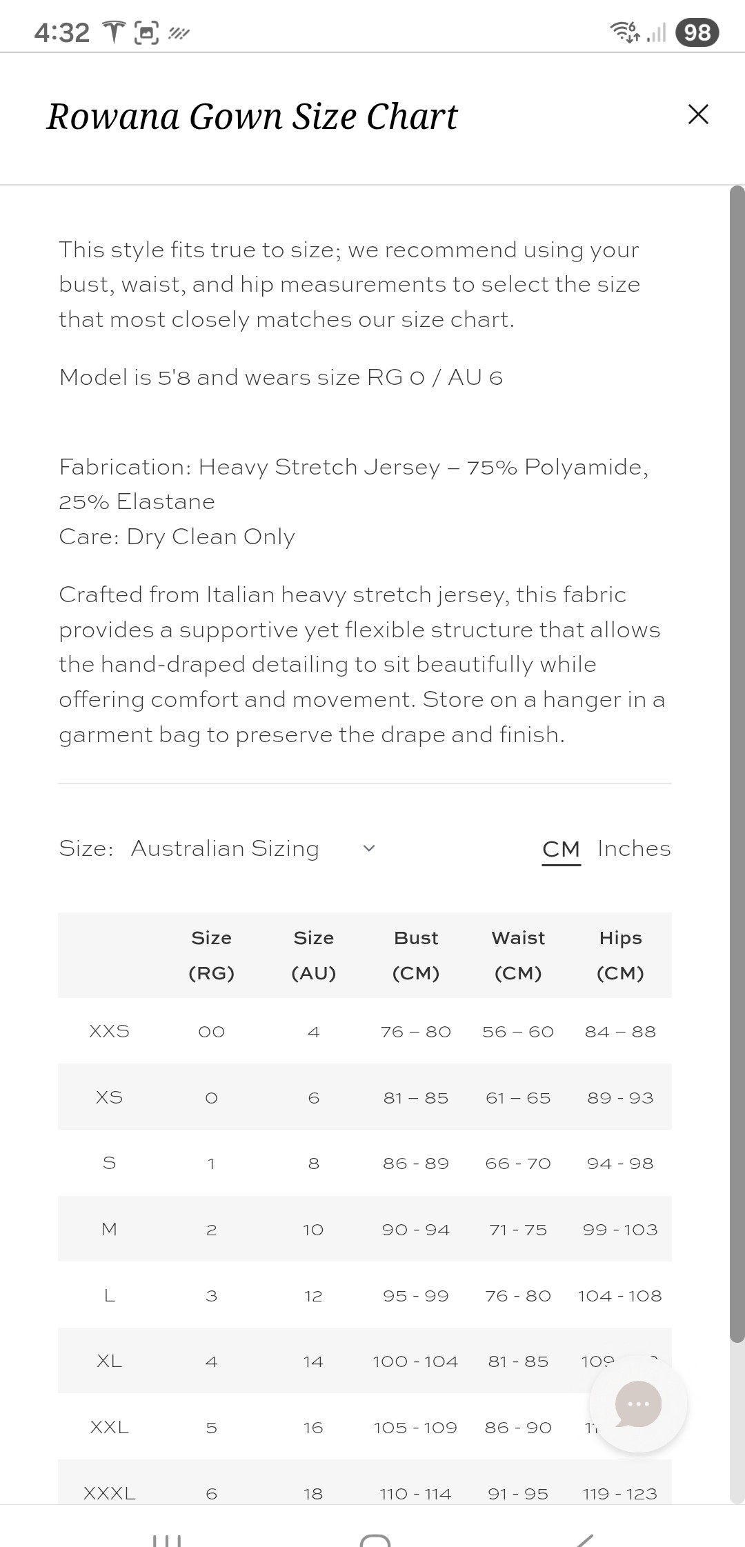
Task: Tap the Hips (CM) column header
Action: point(620,955)
